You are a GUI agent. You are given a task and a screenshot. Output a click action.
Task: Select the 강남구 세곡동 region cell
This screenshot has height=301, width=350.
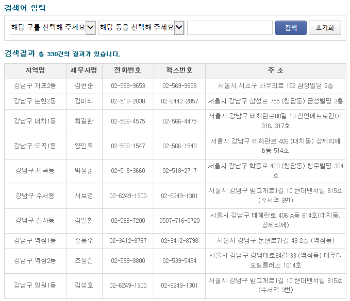pyautogui.click(x=35, y=171)
